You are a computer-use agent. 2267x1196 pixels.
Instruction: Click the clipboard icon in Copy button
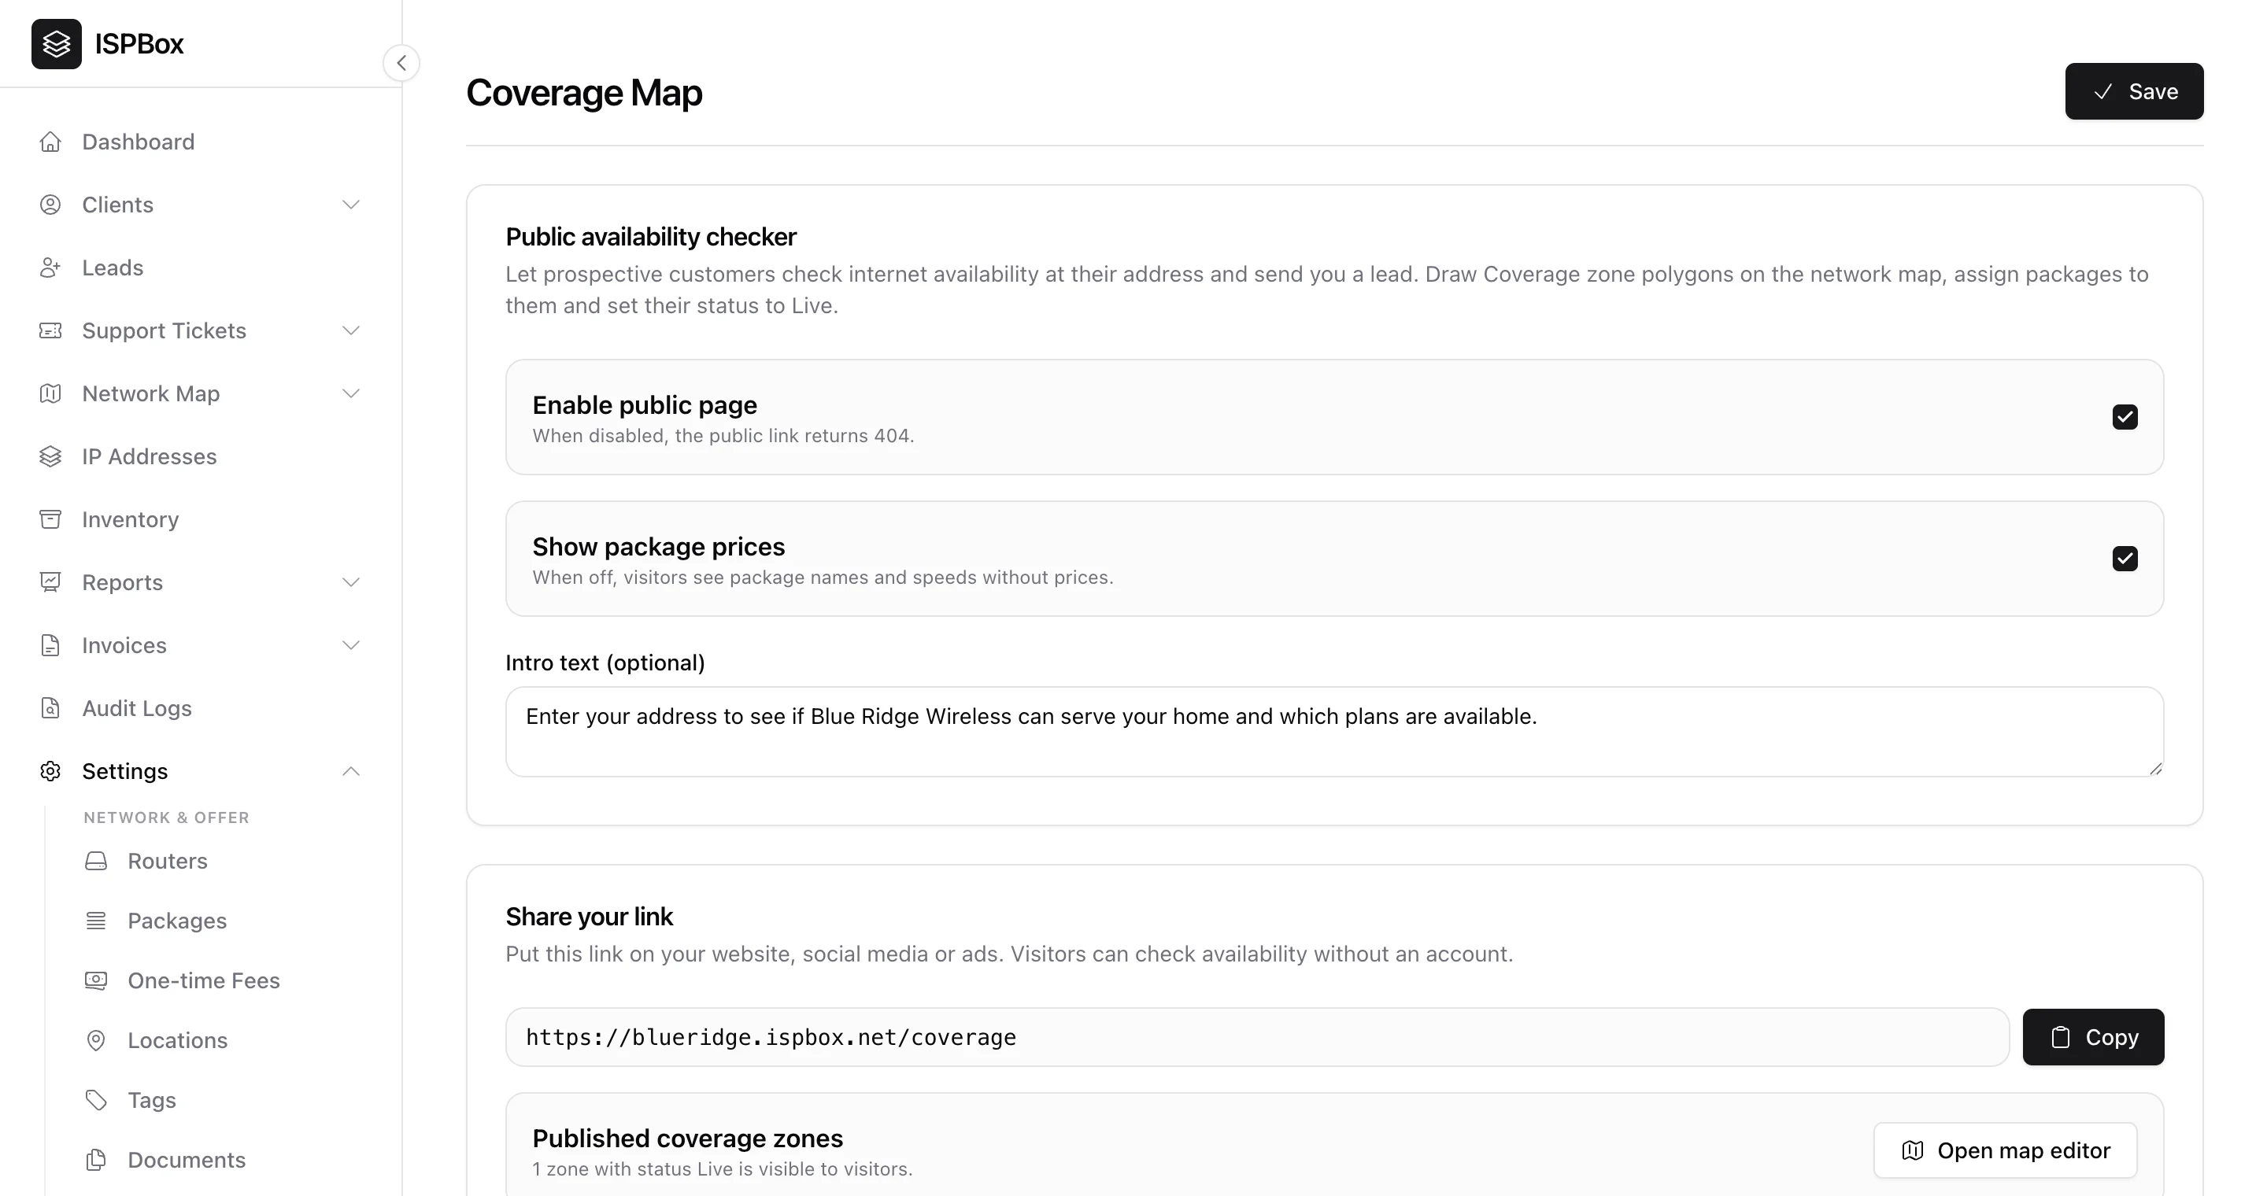(x=2060, y=1038)
